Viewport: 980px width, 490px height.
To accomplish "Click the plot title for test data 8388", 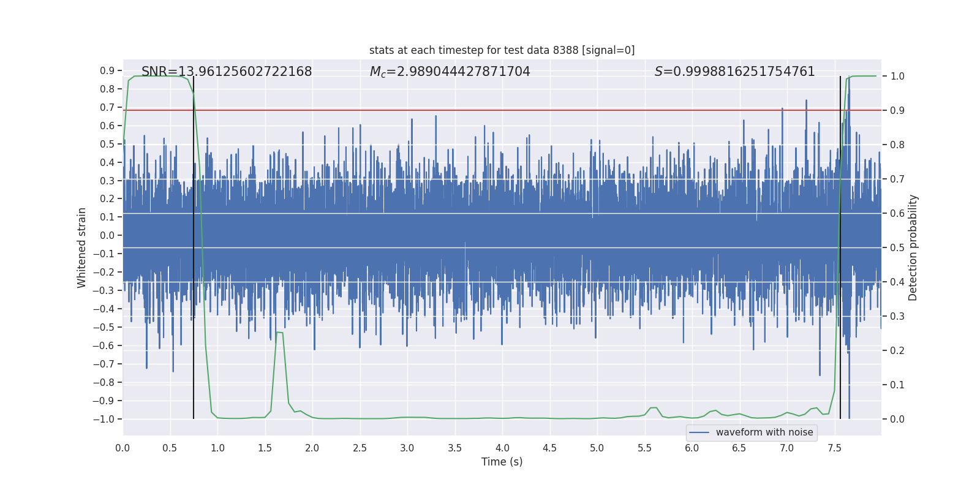I will pos(502,50).
